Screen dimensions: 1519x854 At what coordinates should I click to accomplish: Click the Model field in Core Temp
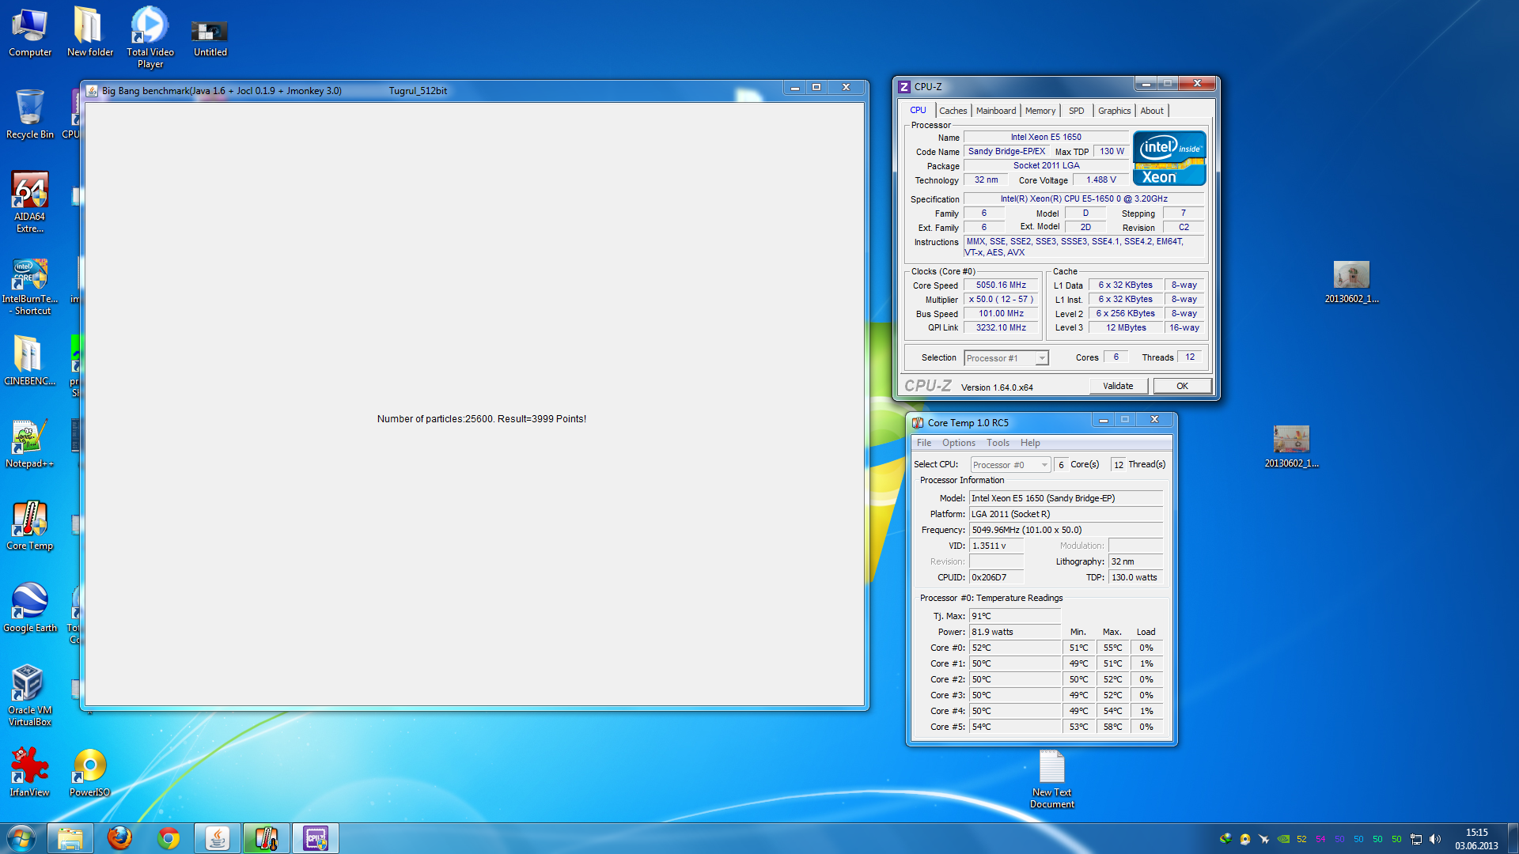click(1066, 498)
